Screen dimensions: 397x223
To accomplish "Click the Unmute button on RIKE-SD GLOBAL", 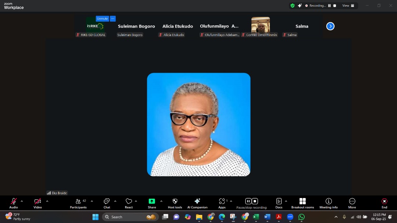I will click(102, 19).
